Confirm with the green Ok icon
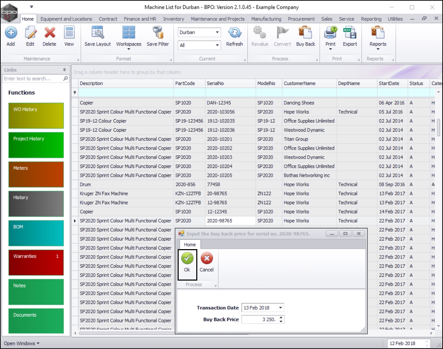 [x=187, y=258]
